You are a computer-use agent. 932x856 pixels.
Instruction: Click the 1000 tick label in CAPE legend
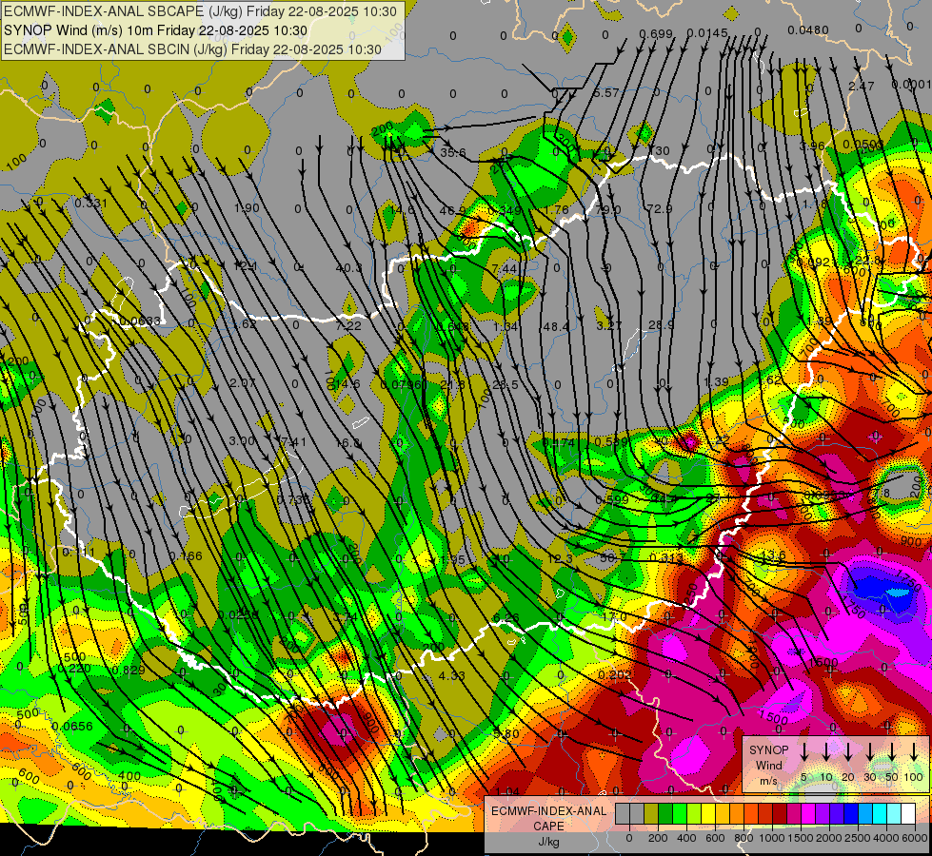click(x=772, y=838)
